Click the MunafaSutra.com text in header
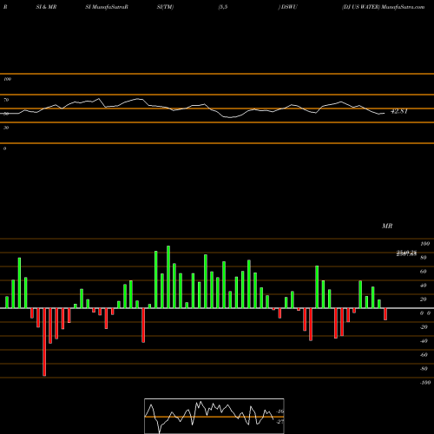 403,7
